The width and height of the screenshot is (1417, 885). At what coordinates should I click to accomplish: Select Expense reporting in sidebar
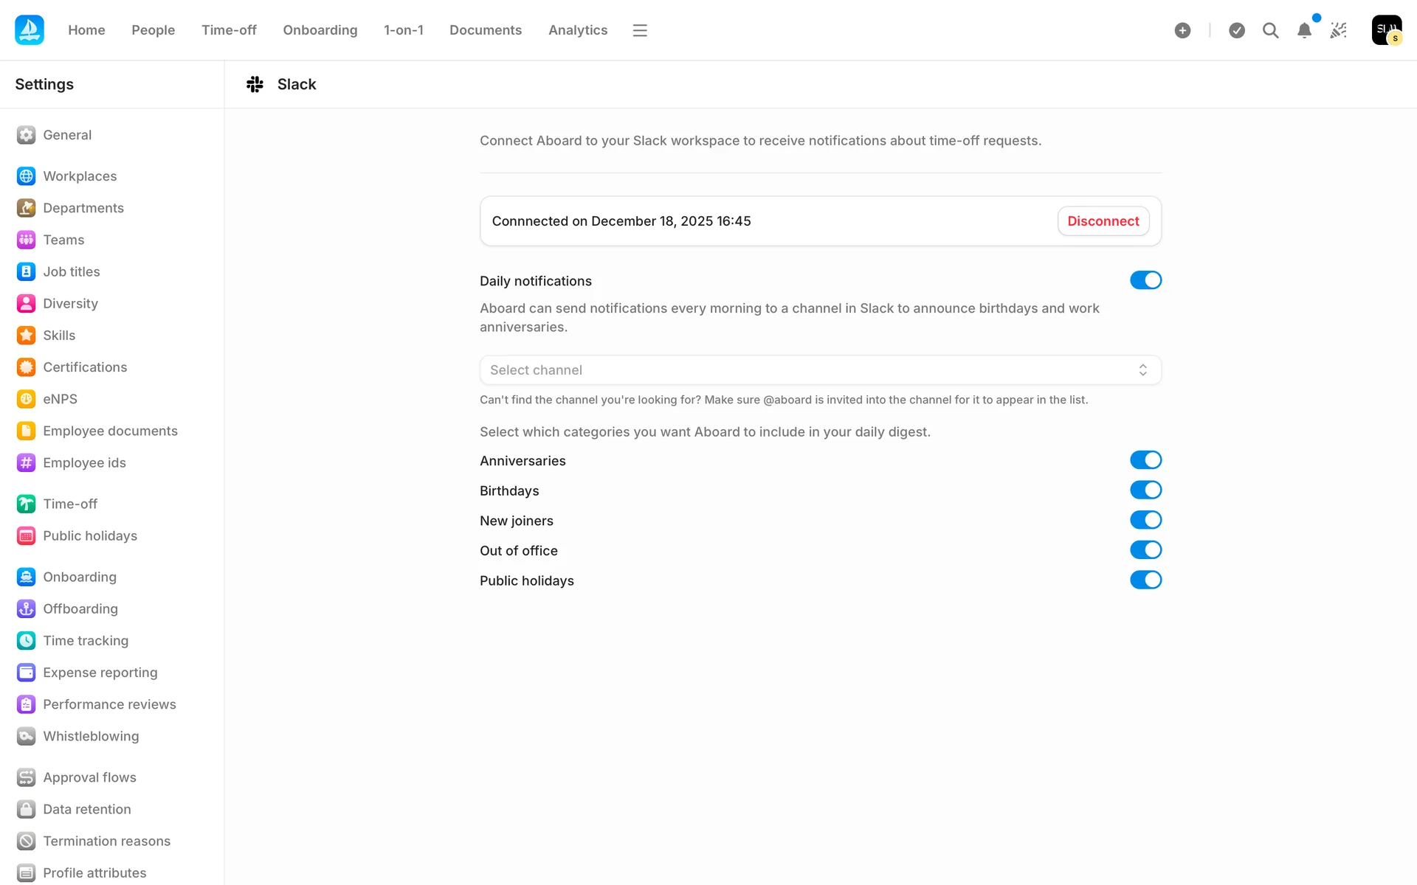tap(100, 673)
